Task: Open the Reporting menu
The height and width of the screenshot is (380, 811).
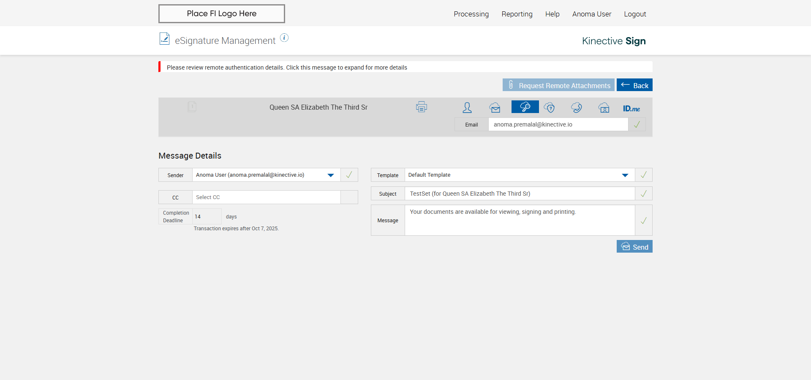Action: (x=517, y=14)
